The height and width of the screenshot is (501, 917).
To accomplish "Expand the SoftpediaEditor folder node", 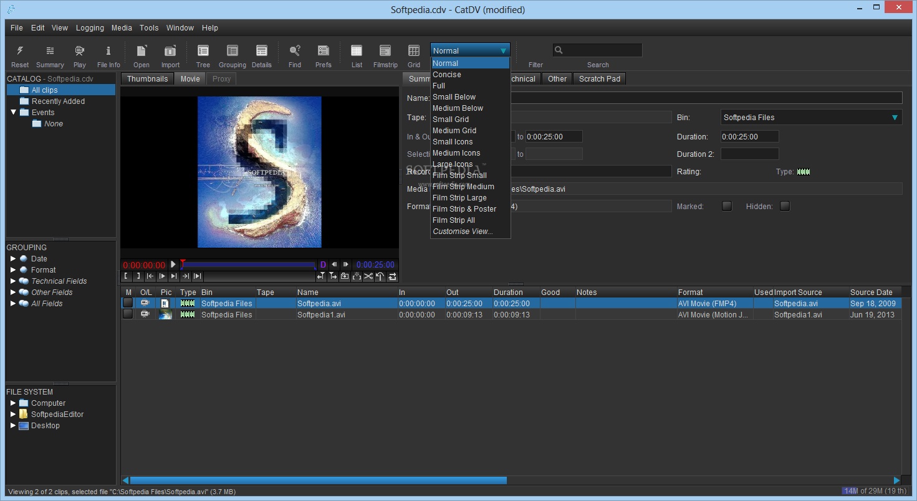I will coord(13,414).
